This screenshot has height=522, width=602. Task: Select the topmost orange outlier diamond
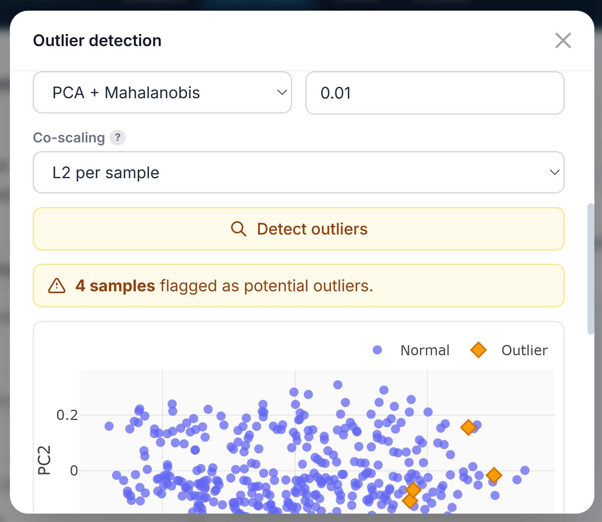[x=468, y=428]
